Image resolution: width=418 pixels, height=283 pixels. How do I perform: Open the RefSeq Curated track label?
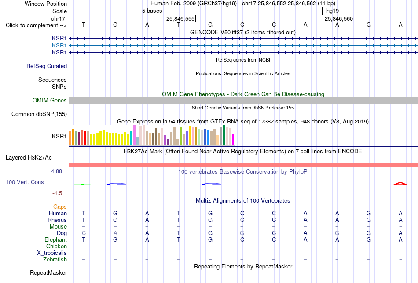46,66
